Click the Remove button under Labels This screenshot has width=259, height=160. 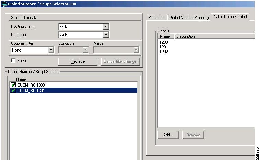pyautogui.click(x=193, y=135)
